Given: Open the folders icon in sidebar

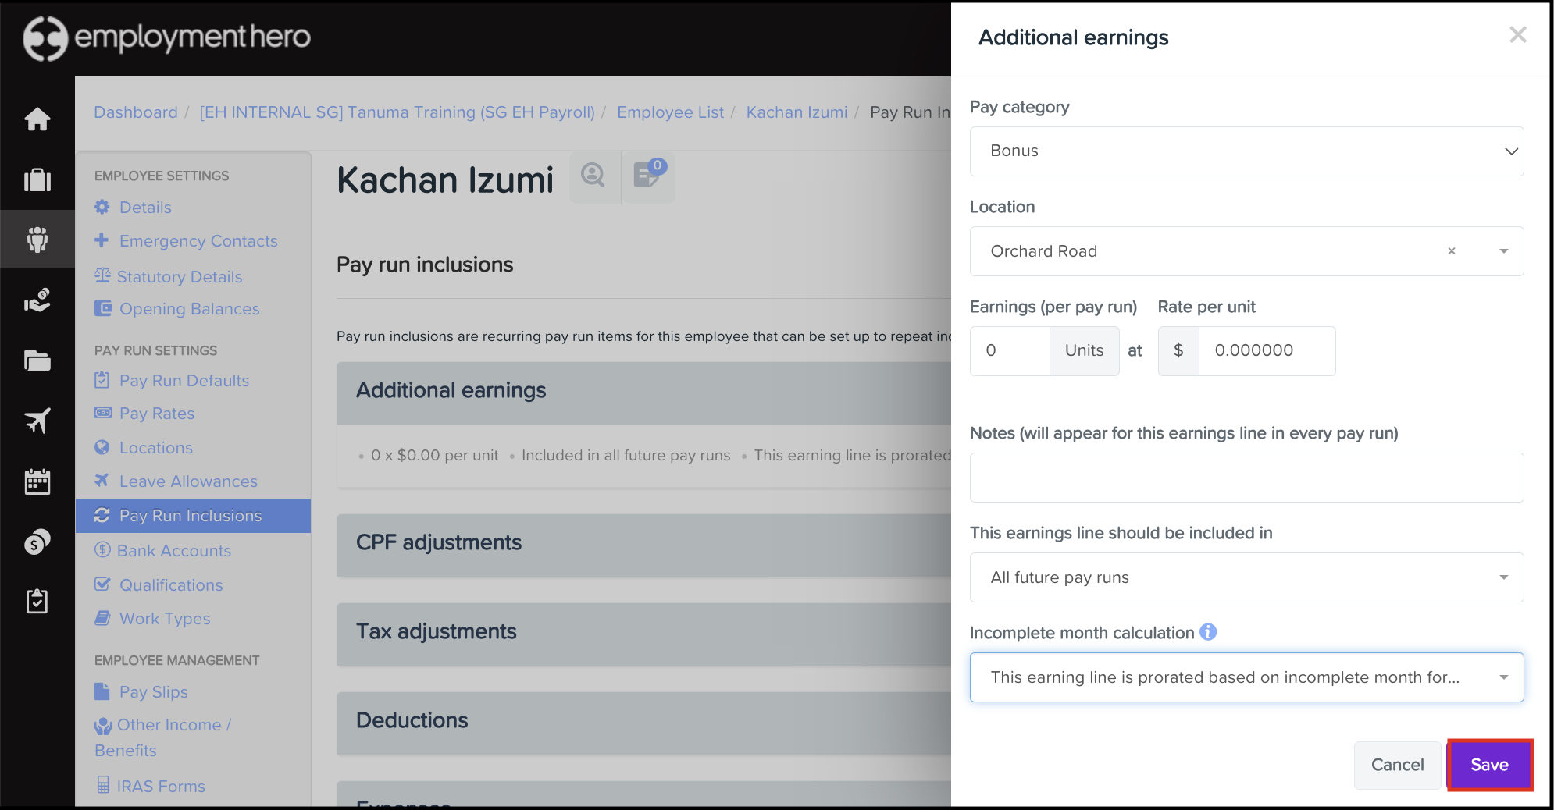Looking at the screenshot, I should pyautogui.click(x=37, y=361).
